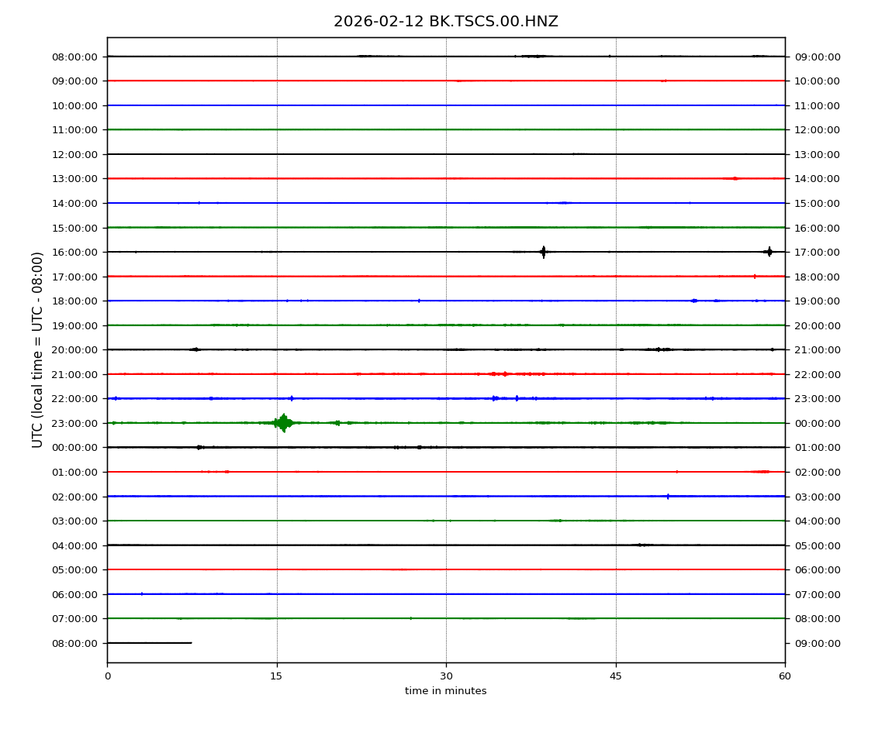Click the blue spike on the 02:00 trace
The width and height of the screenshot is (892, 736).
click(668, 496)
